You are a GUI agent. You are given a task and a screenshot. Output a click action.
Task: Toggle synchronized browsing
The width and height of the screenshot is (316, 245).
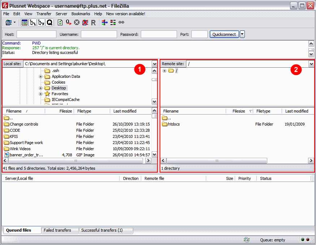point(121,22)
